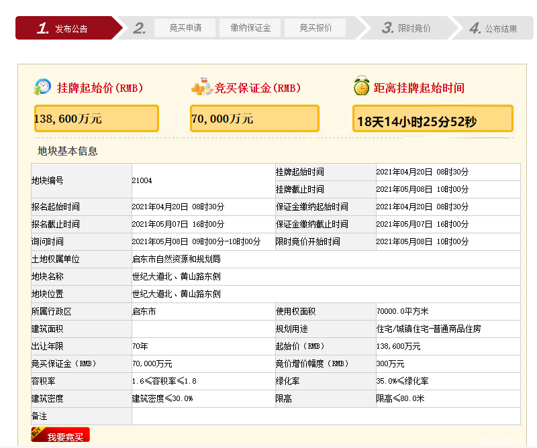Click the 启东市自然资源和规划局 land owner value
The width and height of the screenshot is (537, 448).
(x=177, y=259)
